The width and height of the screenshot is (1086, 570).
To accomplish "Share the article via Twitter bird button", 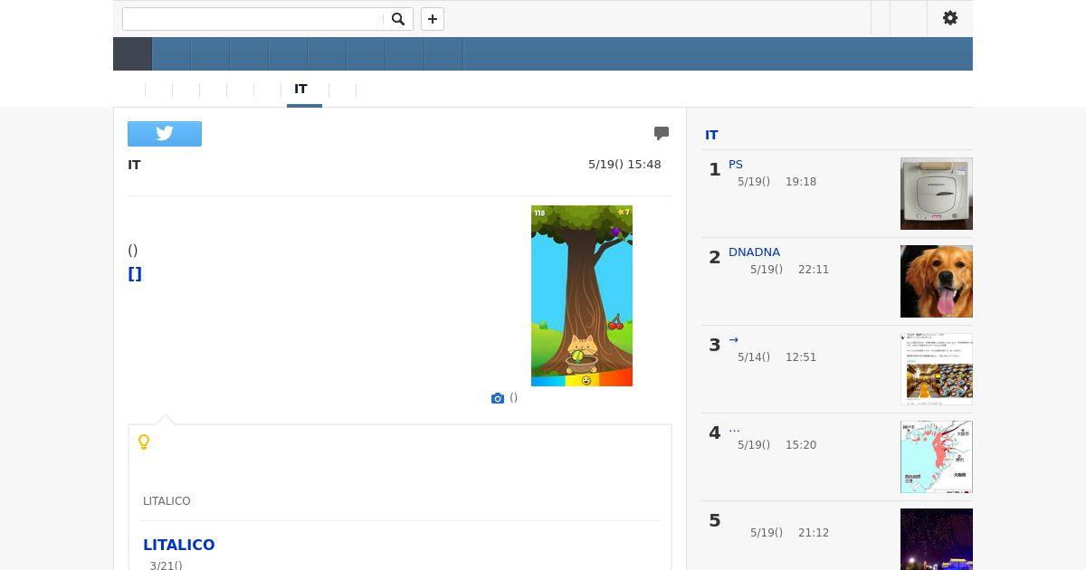I will tap(165, 134).
